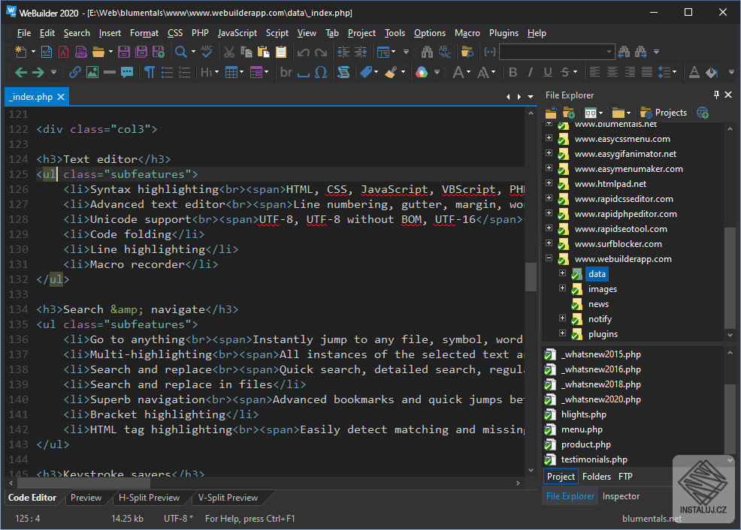Select product.php in the file list
The width and height of the screenshot is (741, 530).
tap(585, 444)
